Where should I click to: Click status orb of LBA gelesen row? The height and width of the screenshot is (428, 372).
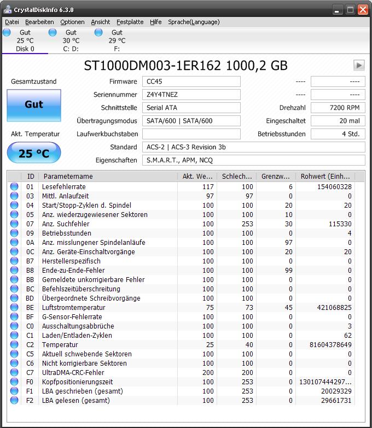coord(14,400)
